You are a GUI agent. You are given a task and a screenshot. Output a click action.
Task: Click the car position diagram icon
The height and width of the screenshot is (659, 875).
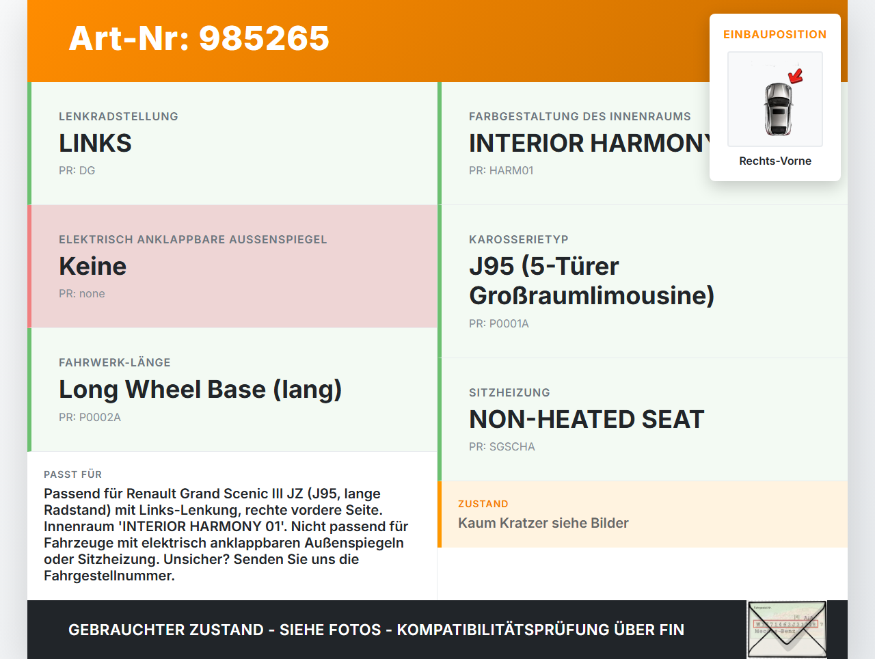point(775,99)
